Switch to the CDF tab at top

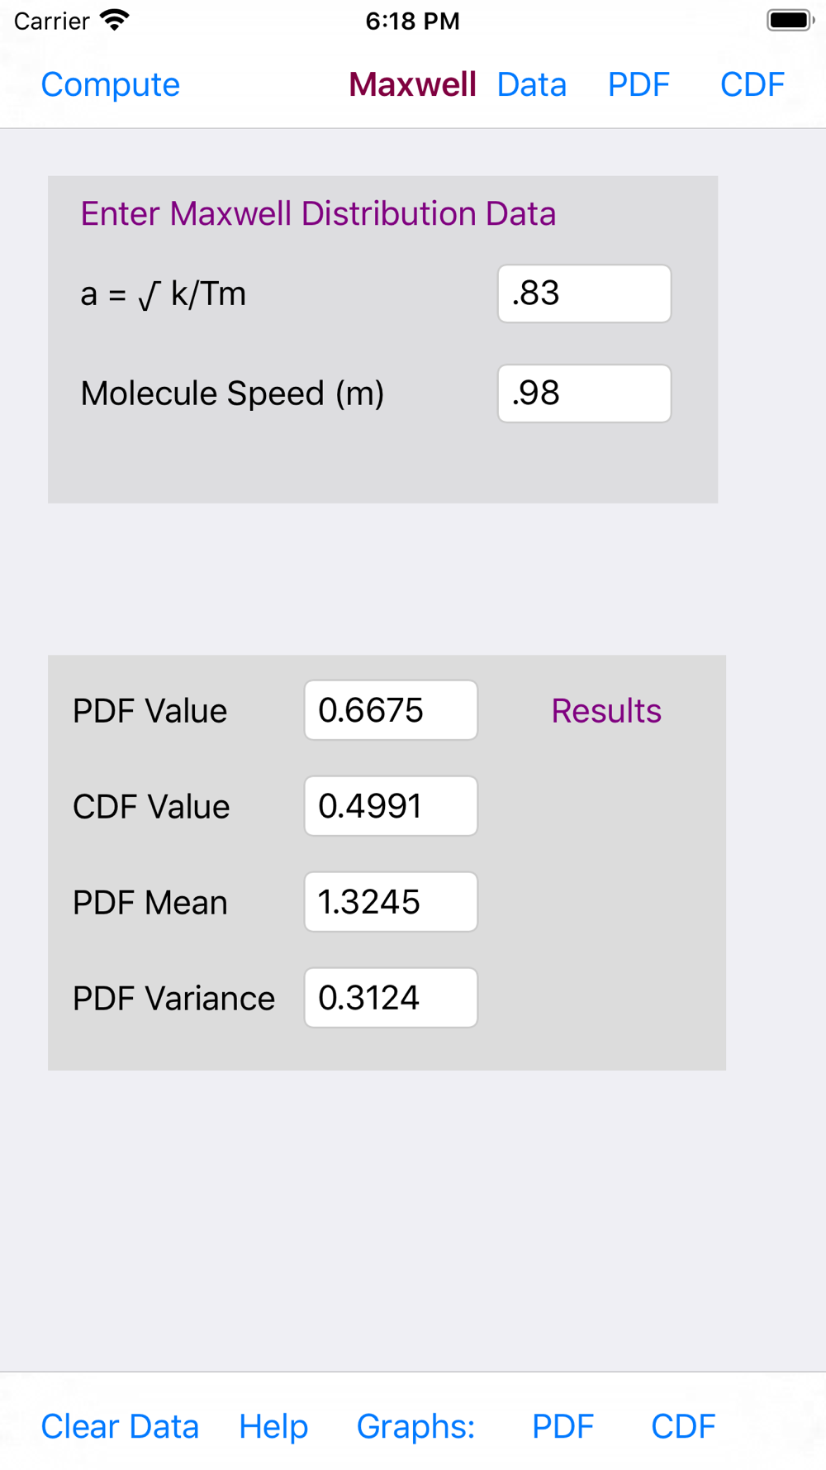point(752,84)
